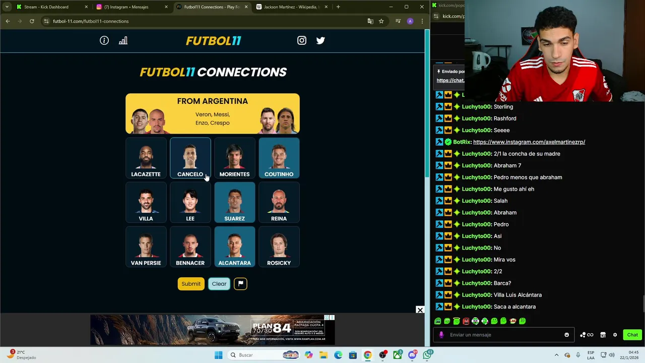This screenshot has width=645, height=363.
Task: Open the statistics bar chart icon
Action: tap(123, 41)
